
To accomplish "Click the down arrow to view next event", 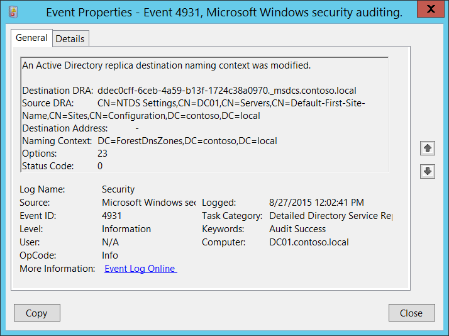I will (x=428, y=171).
